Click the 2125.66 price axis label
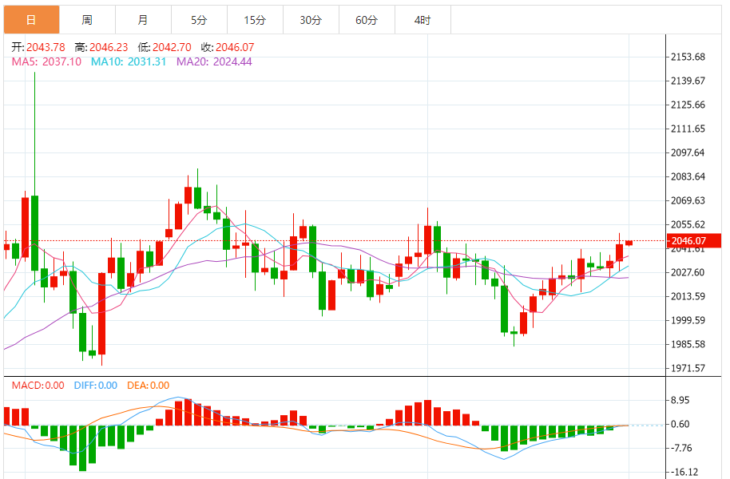Image resolution: width=730 pixels, height=479 pixels. click(688, 105)
